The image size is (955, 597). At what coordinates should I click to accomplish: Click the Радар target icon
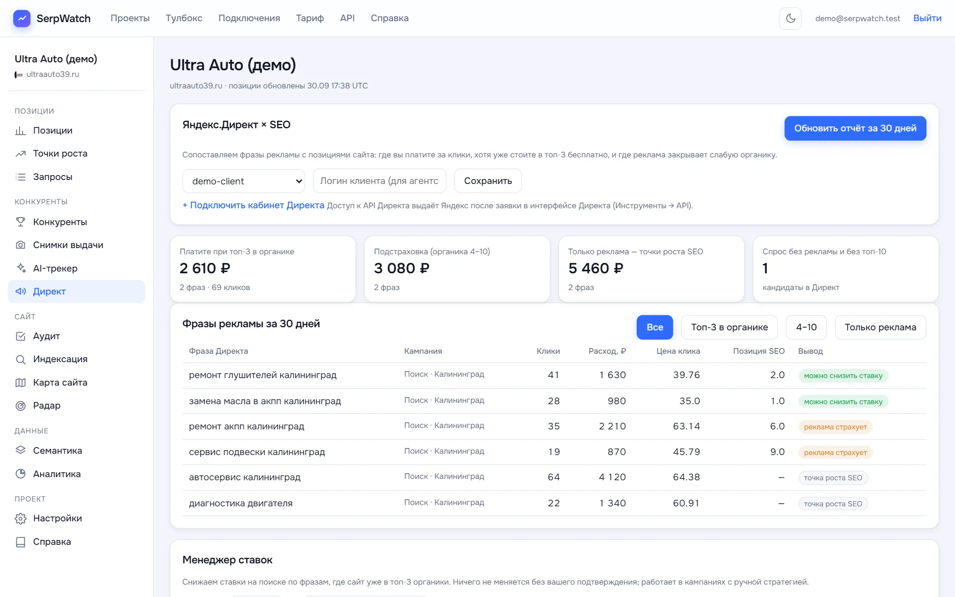20,406
